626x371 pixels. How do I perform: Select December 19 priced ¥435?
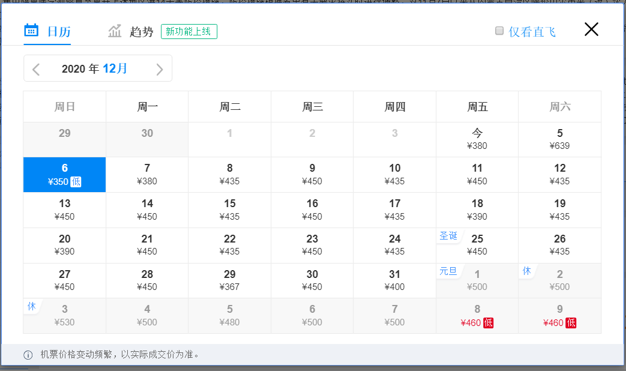(x=560, y=210)
